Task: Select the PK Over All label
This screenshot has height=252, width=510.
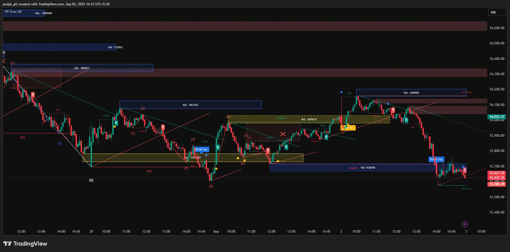Action: (x=13, y=12)
